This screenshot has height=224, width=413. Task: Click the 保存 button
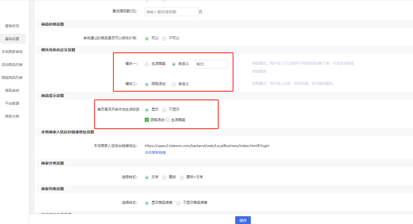(x=243, y=220)
